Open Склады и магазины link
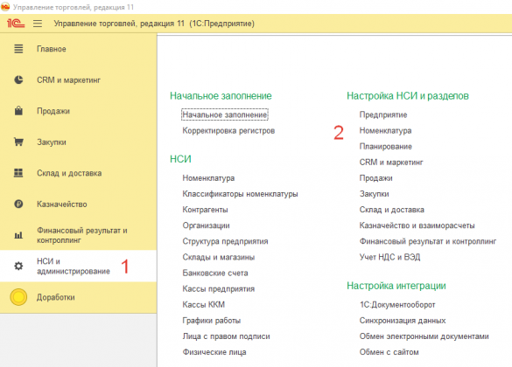The height and width of the screenshot is (367, 512). point(219,257)
